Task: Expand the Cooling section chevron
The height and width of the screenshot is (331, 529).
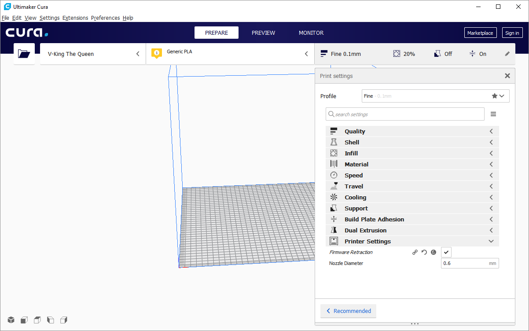Action: point(491,197)
